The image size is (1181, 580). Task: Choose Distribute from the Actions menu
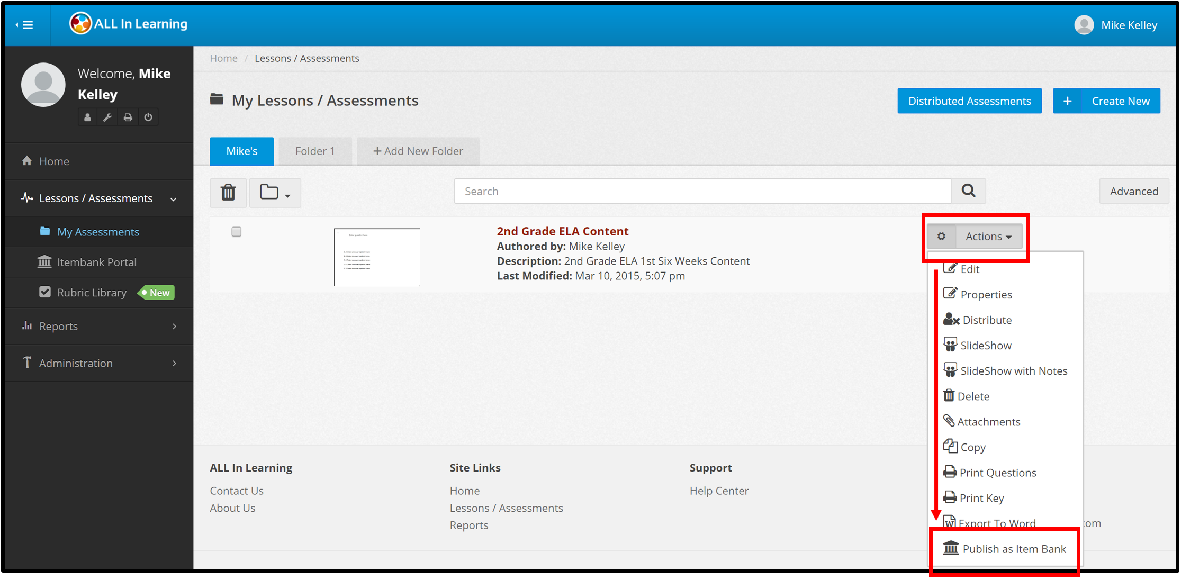(987, 320)
